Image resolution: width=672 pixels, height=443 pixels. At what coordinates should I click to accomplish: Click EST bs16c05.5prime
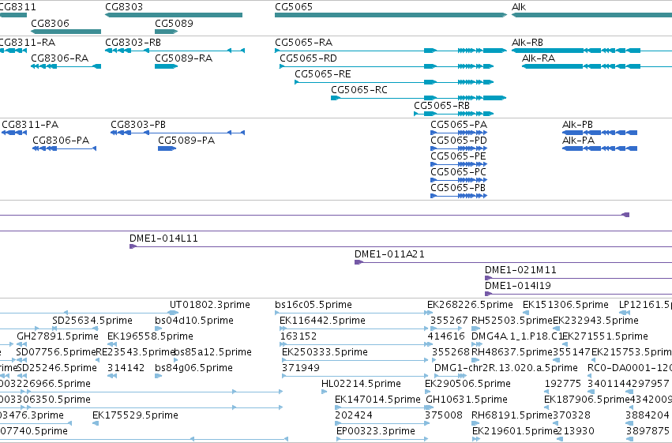click(313, 305)
